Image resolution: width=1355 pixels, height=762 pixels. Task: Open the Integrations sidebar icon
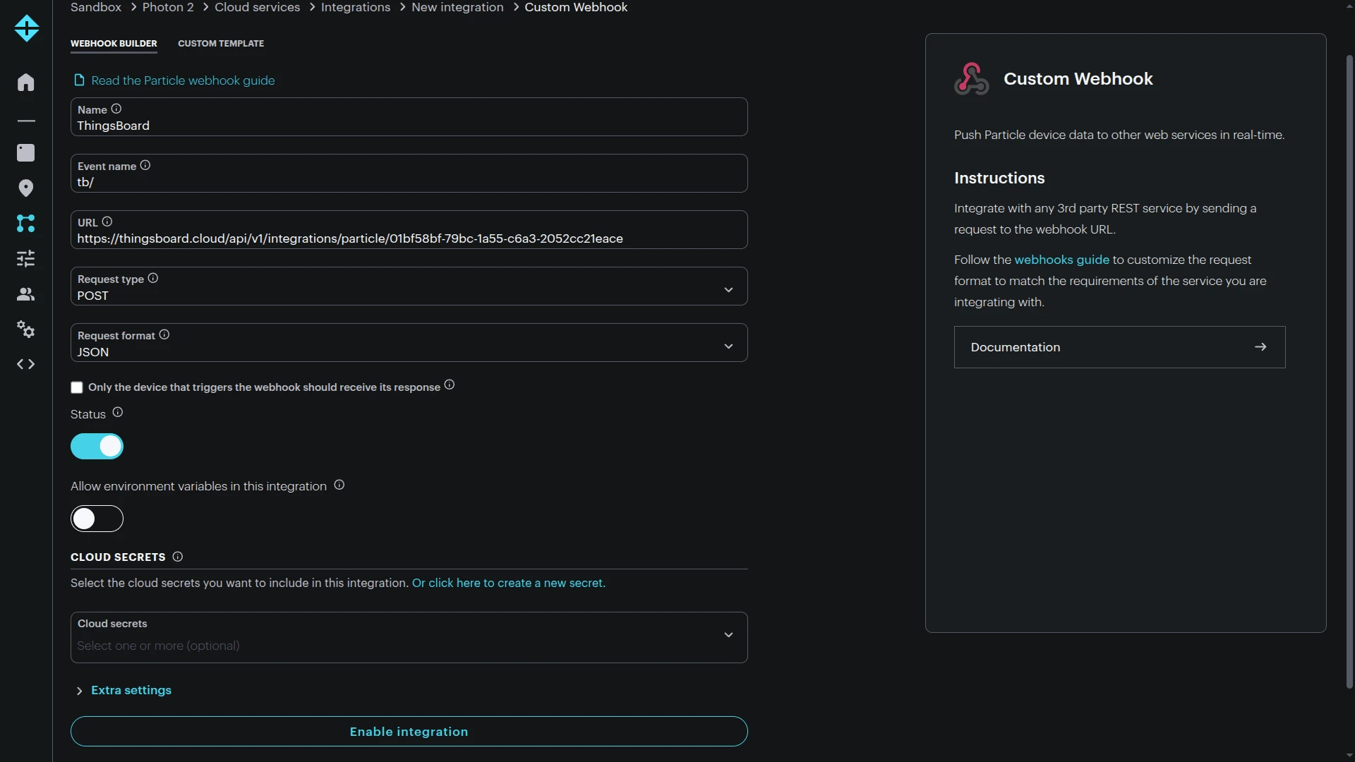pyautogui.click(x=26, y=223)
